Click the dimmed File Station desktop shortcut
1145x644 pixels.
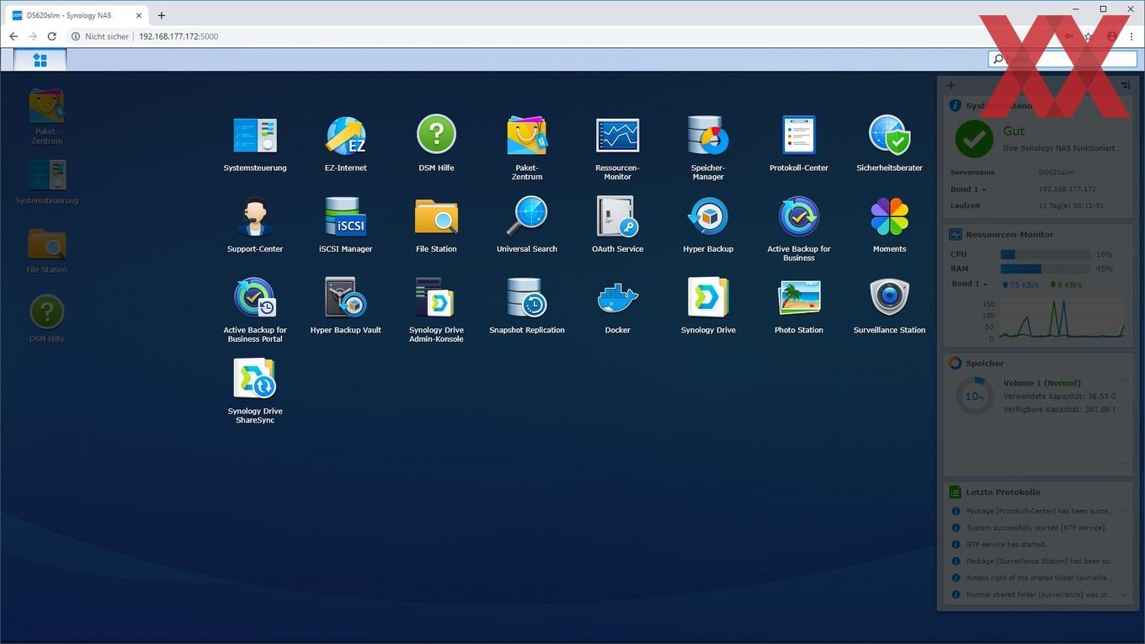[x=47, y=244]
